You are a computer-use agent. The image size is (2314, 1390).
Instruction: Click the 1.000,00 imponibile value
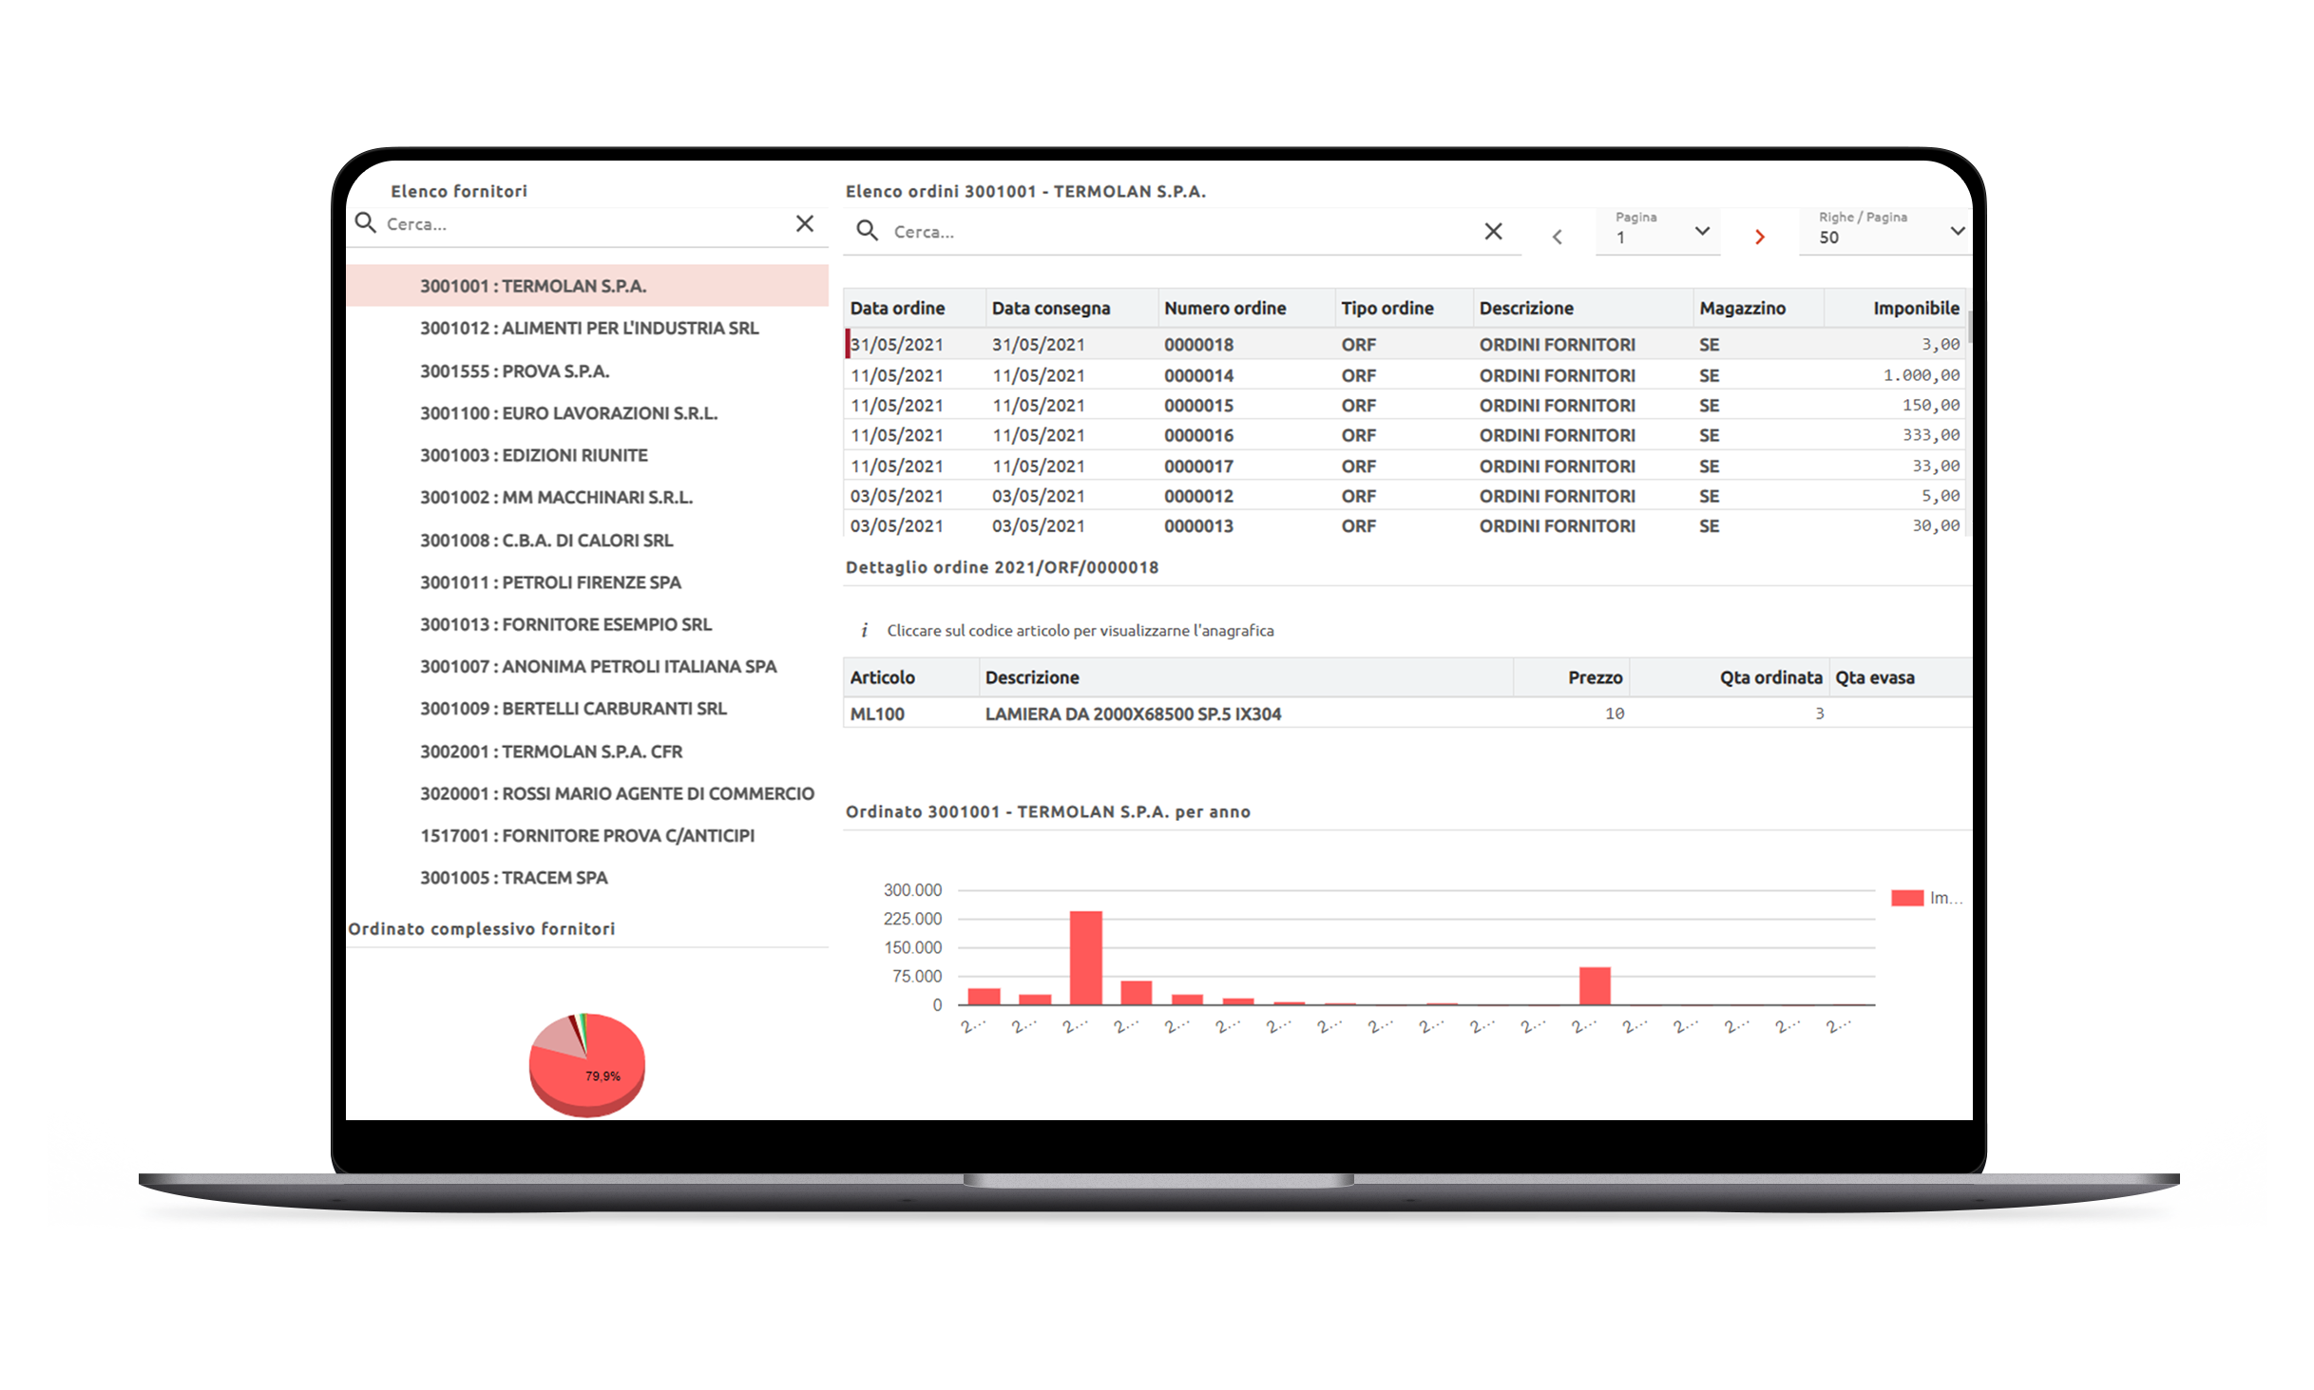point(1921,375)
